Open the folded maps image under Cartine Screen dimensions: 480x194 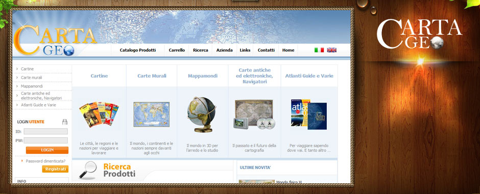coord(99,114)
